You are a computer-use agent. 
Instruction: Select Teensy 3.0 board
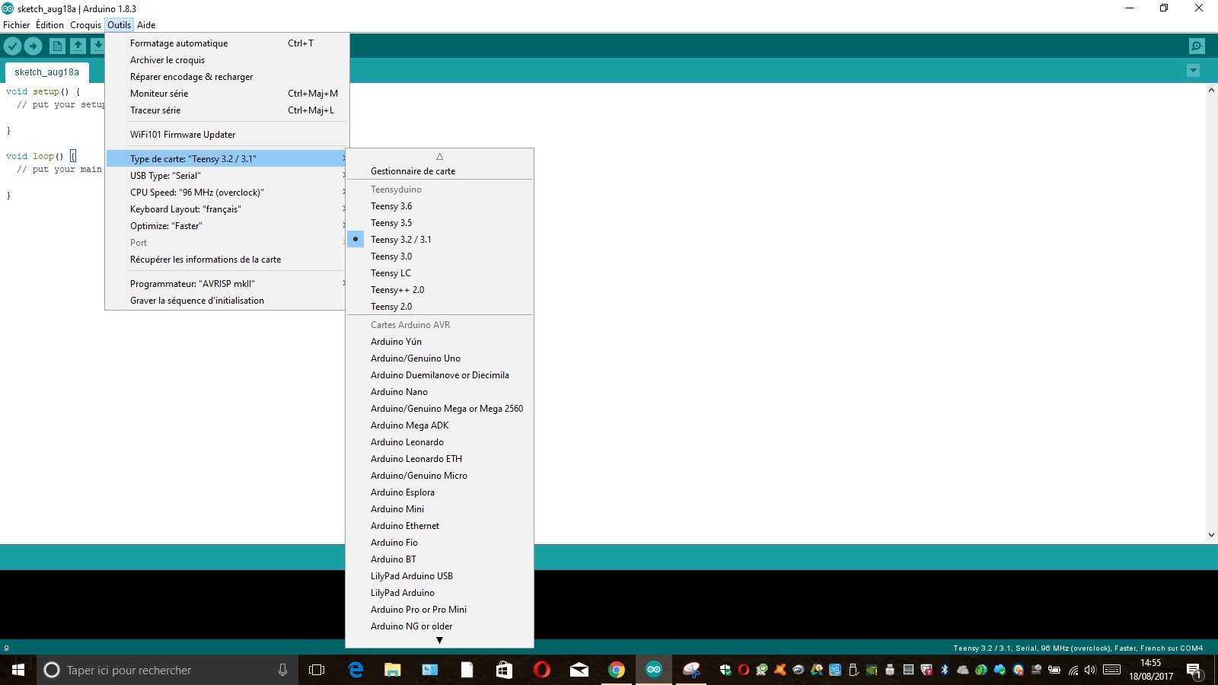(x=439, y=256)
